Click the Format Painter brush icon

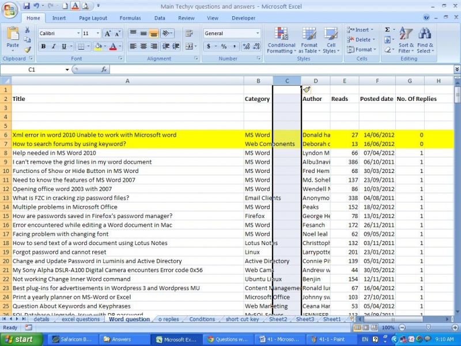pos(28,50)
